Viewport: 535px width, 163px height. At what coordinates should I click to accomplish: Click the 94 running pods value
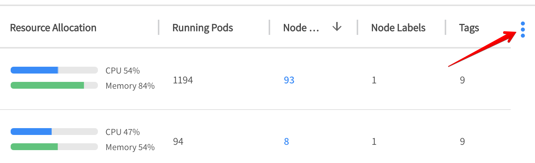tap(178, 142)
